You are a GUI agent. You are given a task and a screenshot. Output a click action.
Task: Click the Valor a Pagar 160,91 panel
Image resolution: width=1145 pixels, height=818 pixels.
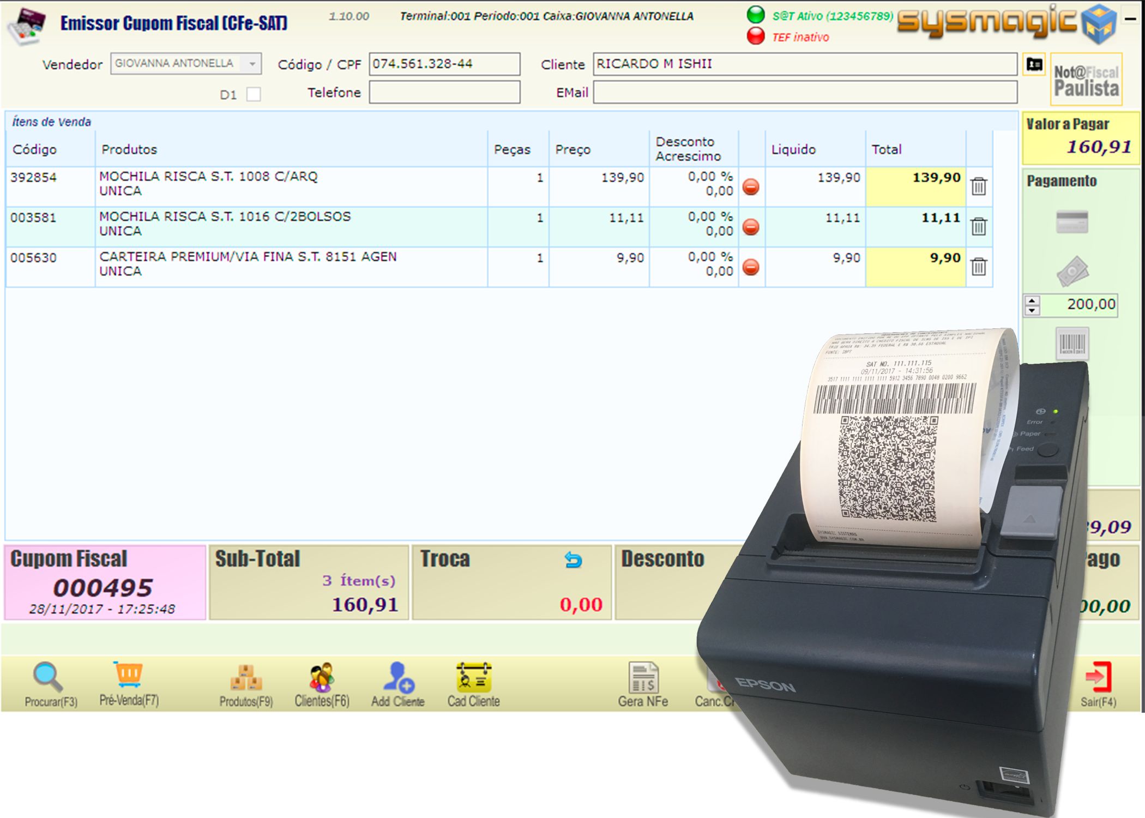(1080, 138)
